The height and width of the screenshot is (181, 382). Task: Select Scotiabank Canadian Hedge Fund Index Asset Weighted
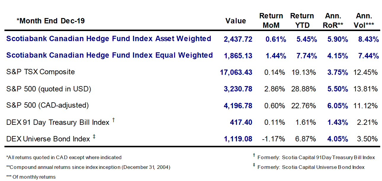[109, 39]
